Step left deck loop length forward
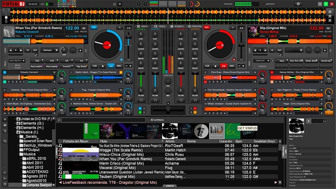 (x=21, y=50)
